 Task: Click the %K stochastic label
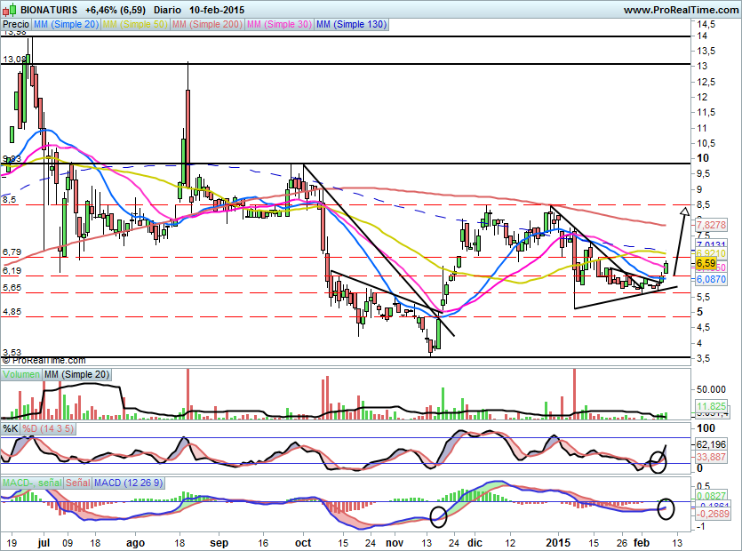click(11, 428)
